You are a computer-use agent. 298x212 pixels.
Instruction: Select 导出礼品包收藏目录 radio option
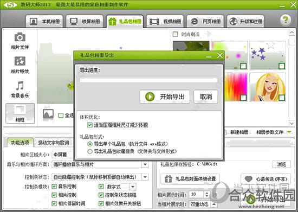pos(90,151)
